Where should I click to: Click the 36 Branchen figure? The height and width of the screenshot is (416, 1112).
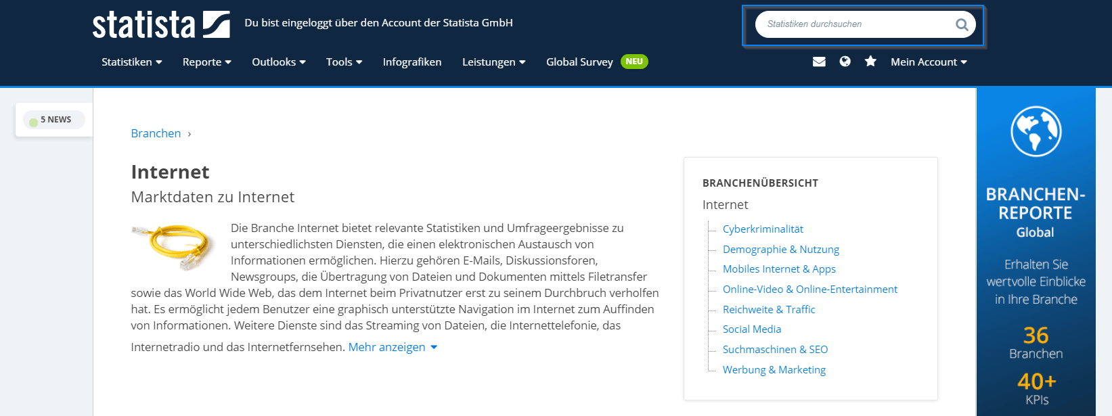point(1036,343)
